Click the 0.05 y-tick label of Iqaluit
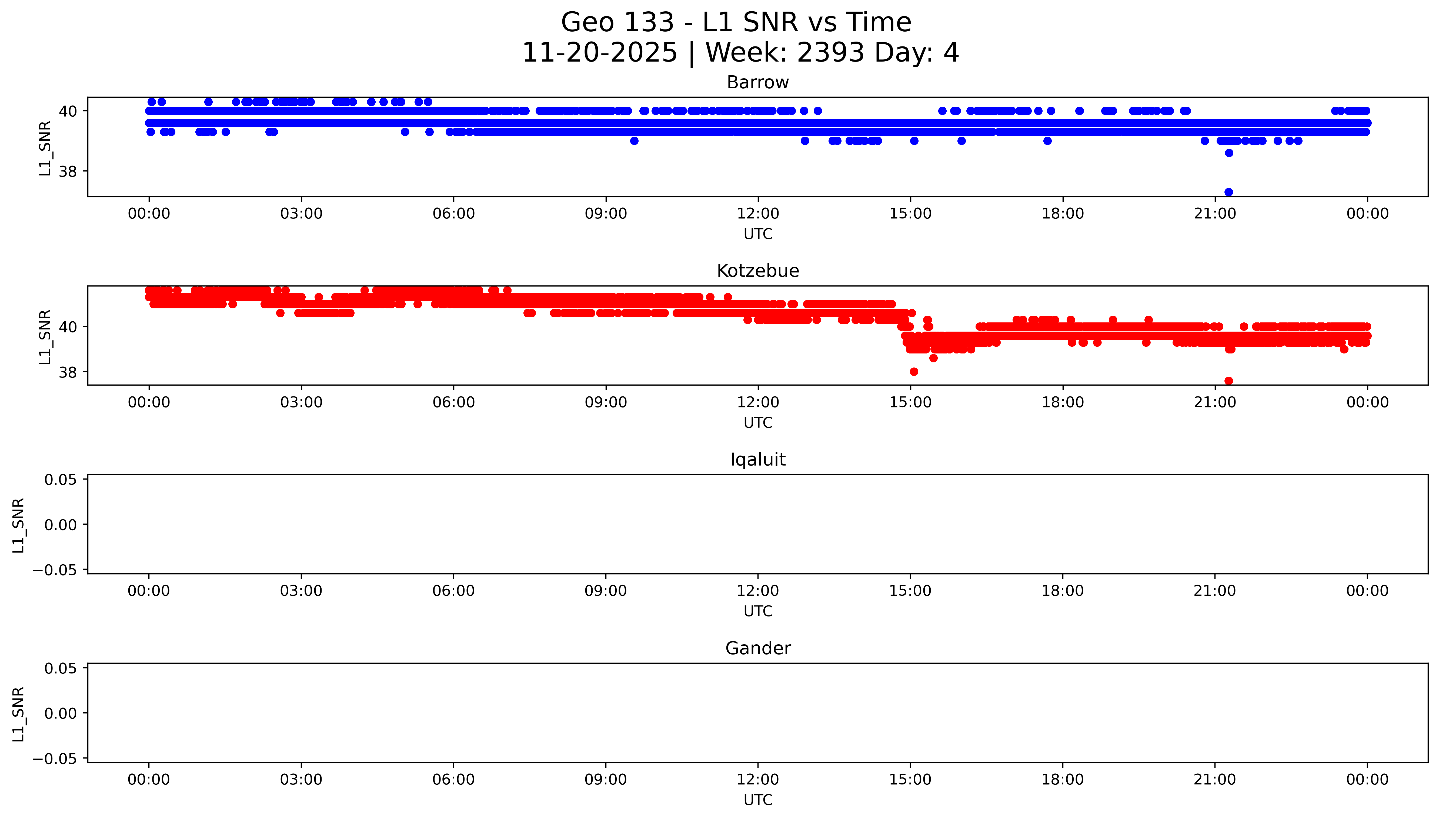 61,480
